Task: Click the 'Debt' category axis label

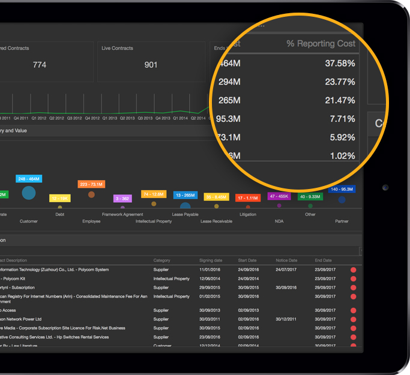Action: click(60, 214)
